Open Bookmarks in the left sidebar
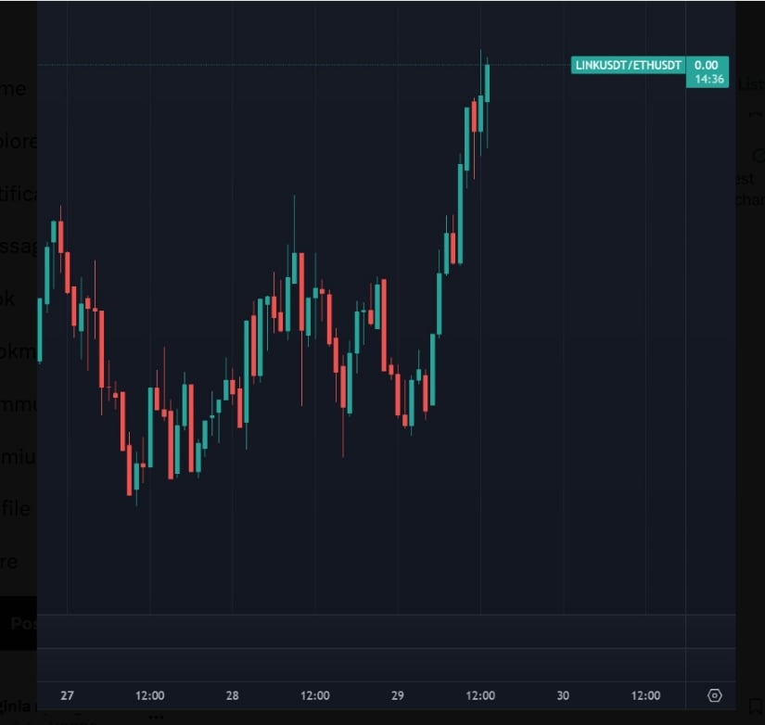This screenshot has height=725, width=765. 19,351
